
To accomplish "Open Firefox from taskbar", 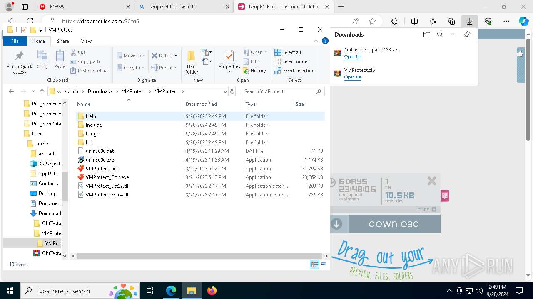I will click(212, 291).
